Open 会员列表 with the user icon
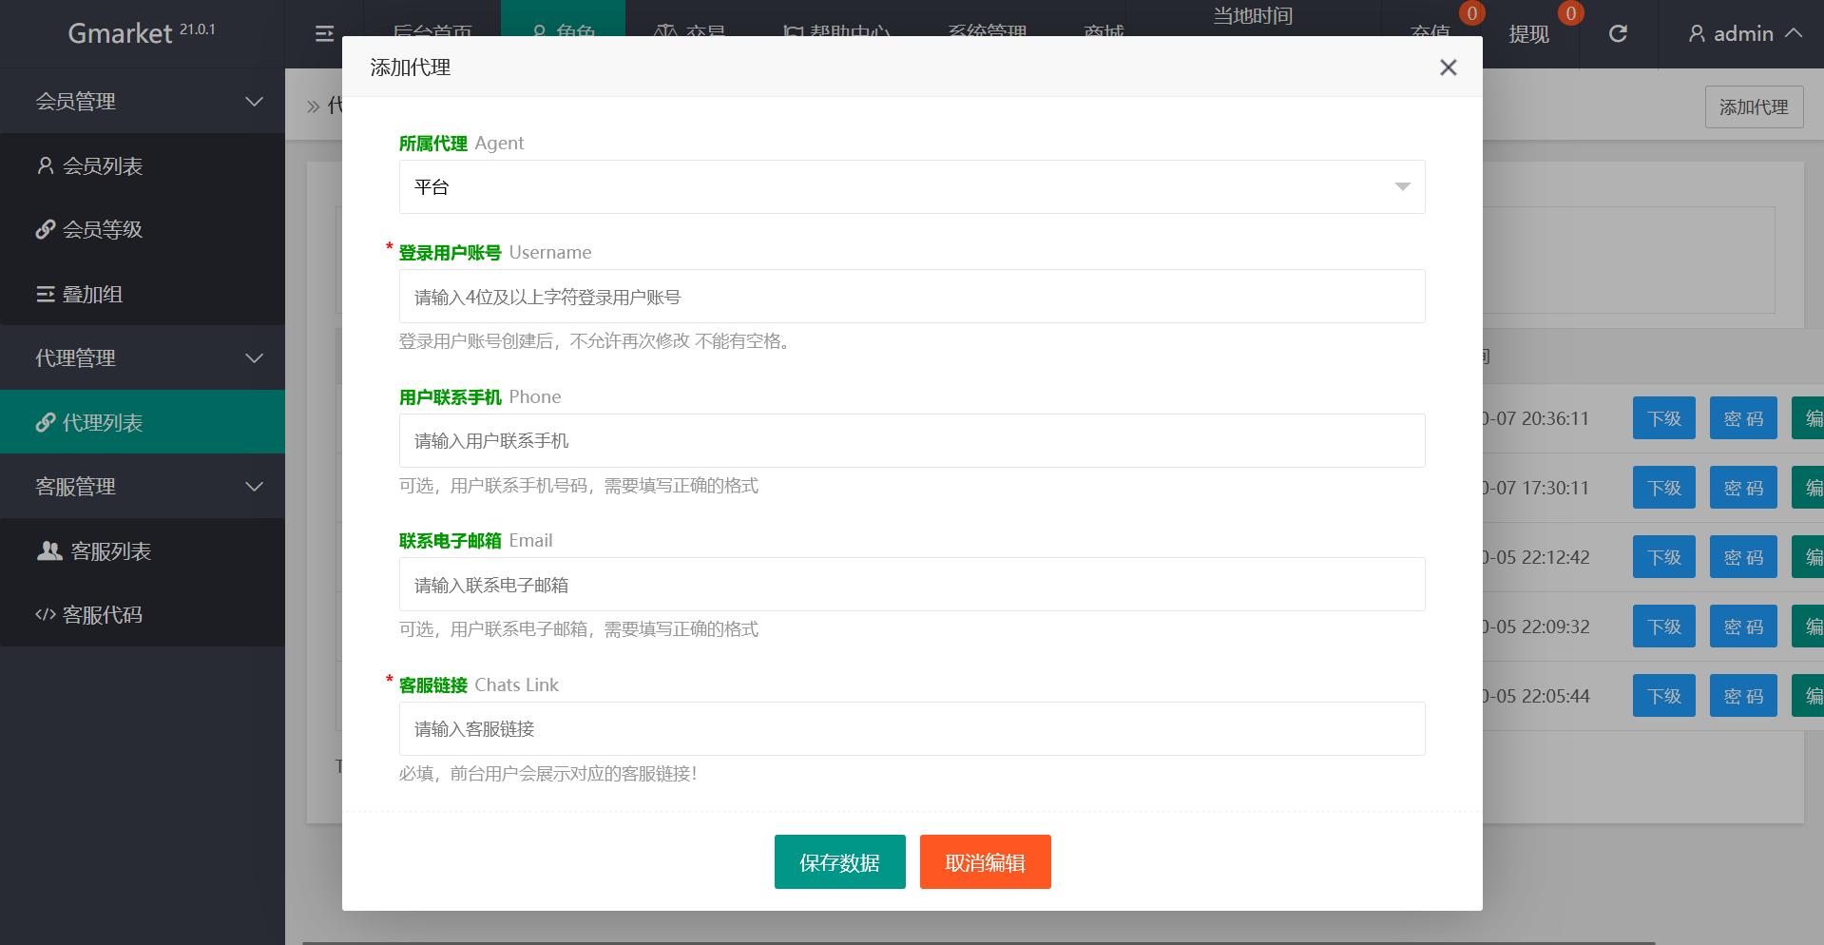Image resolution: width=1824 pixels, height=945 pixels. (x=90, y=166)
